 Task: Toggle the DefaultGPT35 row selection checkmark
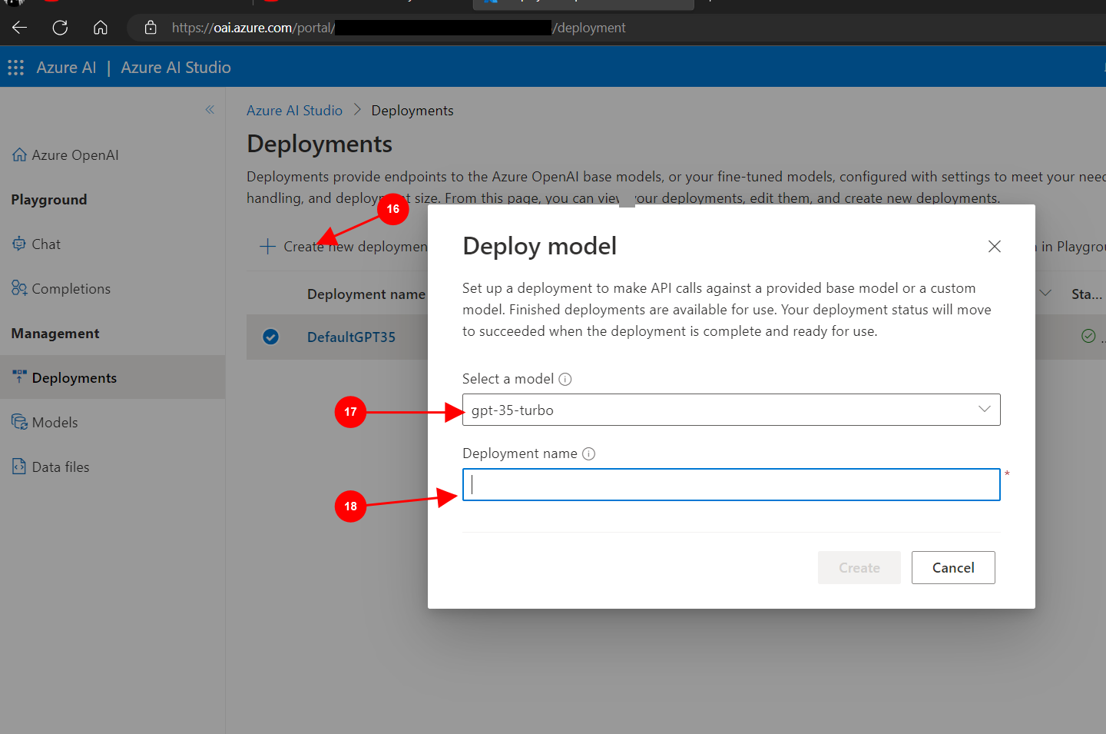click(x=270, y=337)
